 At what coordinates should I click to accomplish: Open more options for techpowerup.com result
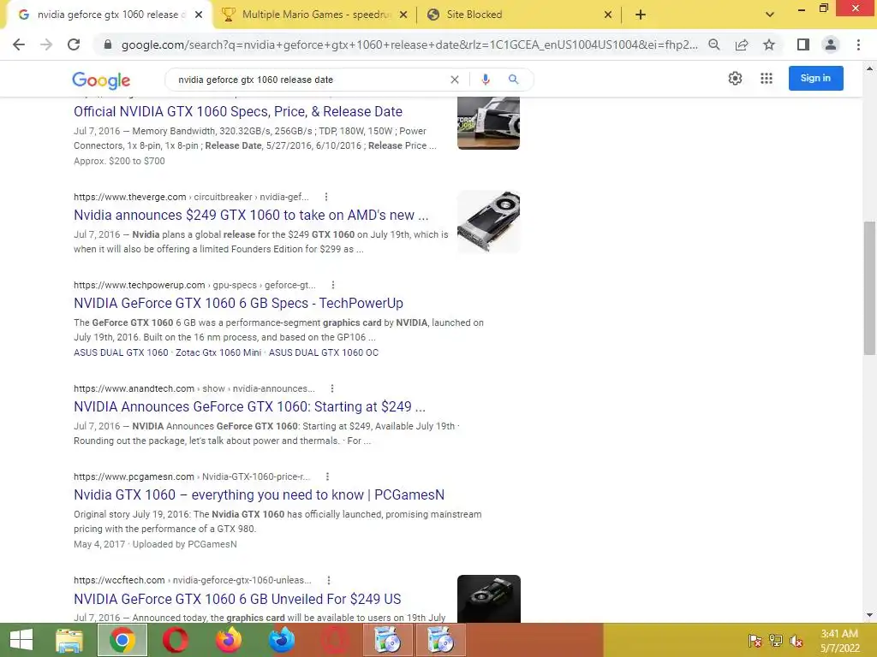pyautogui.click(x=333, y=285)
